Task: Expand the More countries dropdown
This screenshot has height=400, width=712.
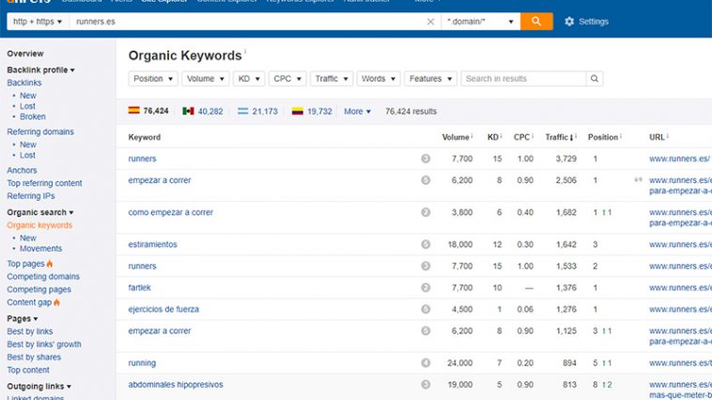Action: click(x=357, y=111)
